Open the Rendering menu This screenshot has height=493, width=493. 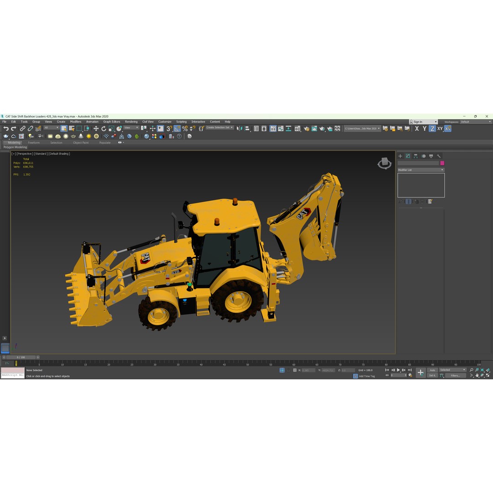coord(131,122)
